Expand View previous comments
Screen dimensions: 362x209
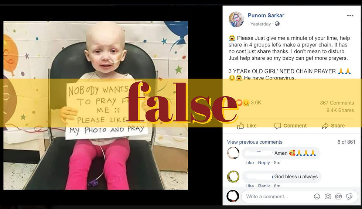(x=255, y=142)
